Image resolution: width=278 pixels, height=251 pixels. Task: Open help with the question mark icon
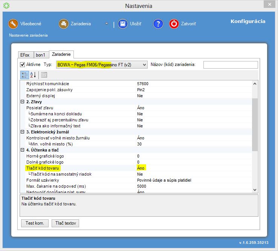158,24
